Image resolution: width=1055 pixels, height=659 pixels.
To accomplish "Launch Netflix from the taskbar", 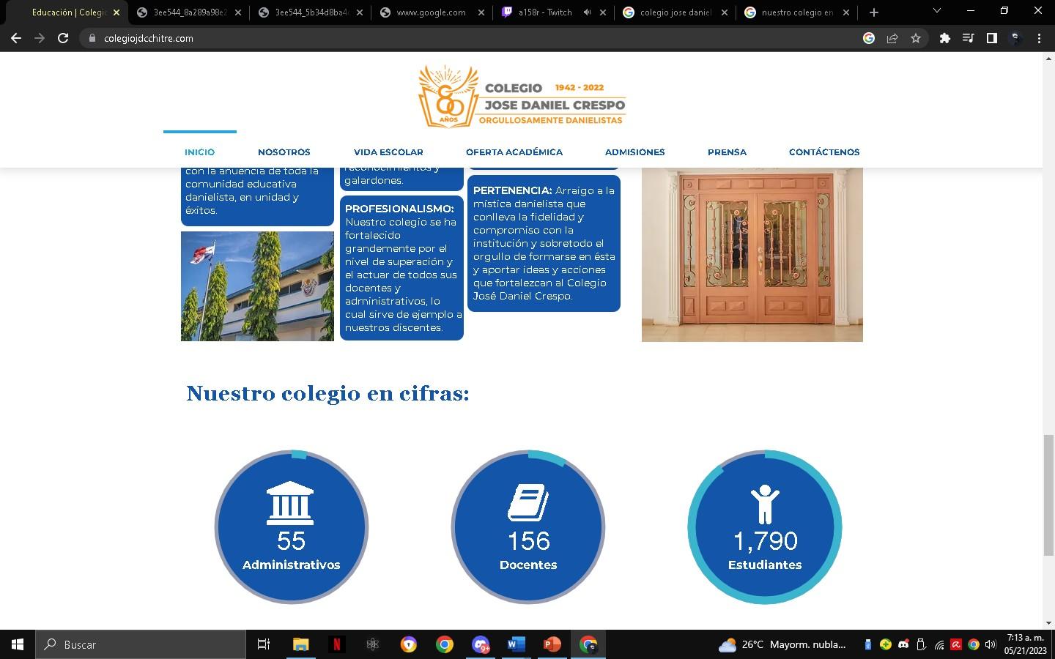I will click(x=336, y=644).
